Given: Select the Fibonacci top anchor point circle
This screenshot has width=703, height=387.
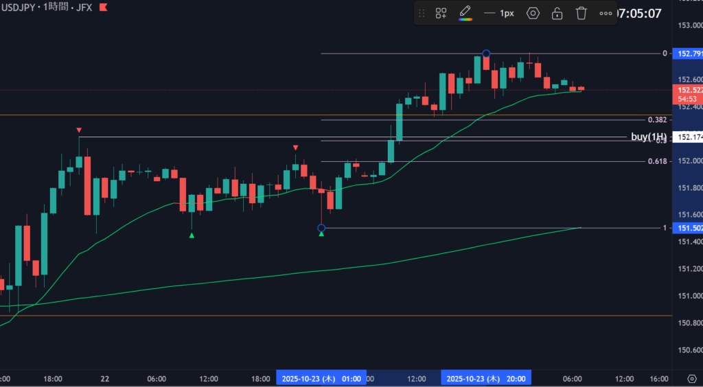Looking at the screenshot, I should 486,54.
